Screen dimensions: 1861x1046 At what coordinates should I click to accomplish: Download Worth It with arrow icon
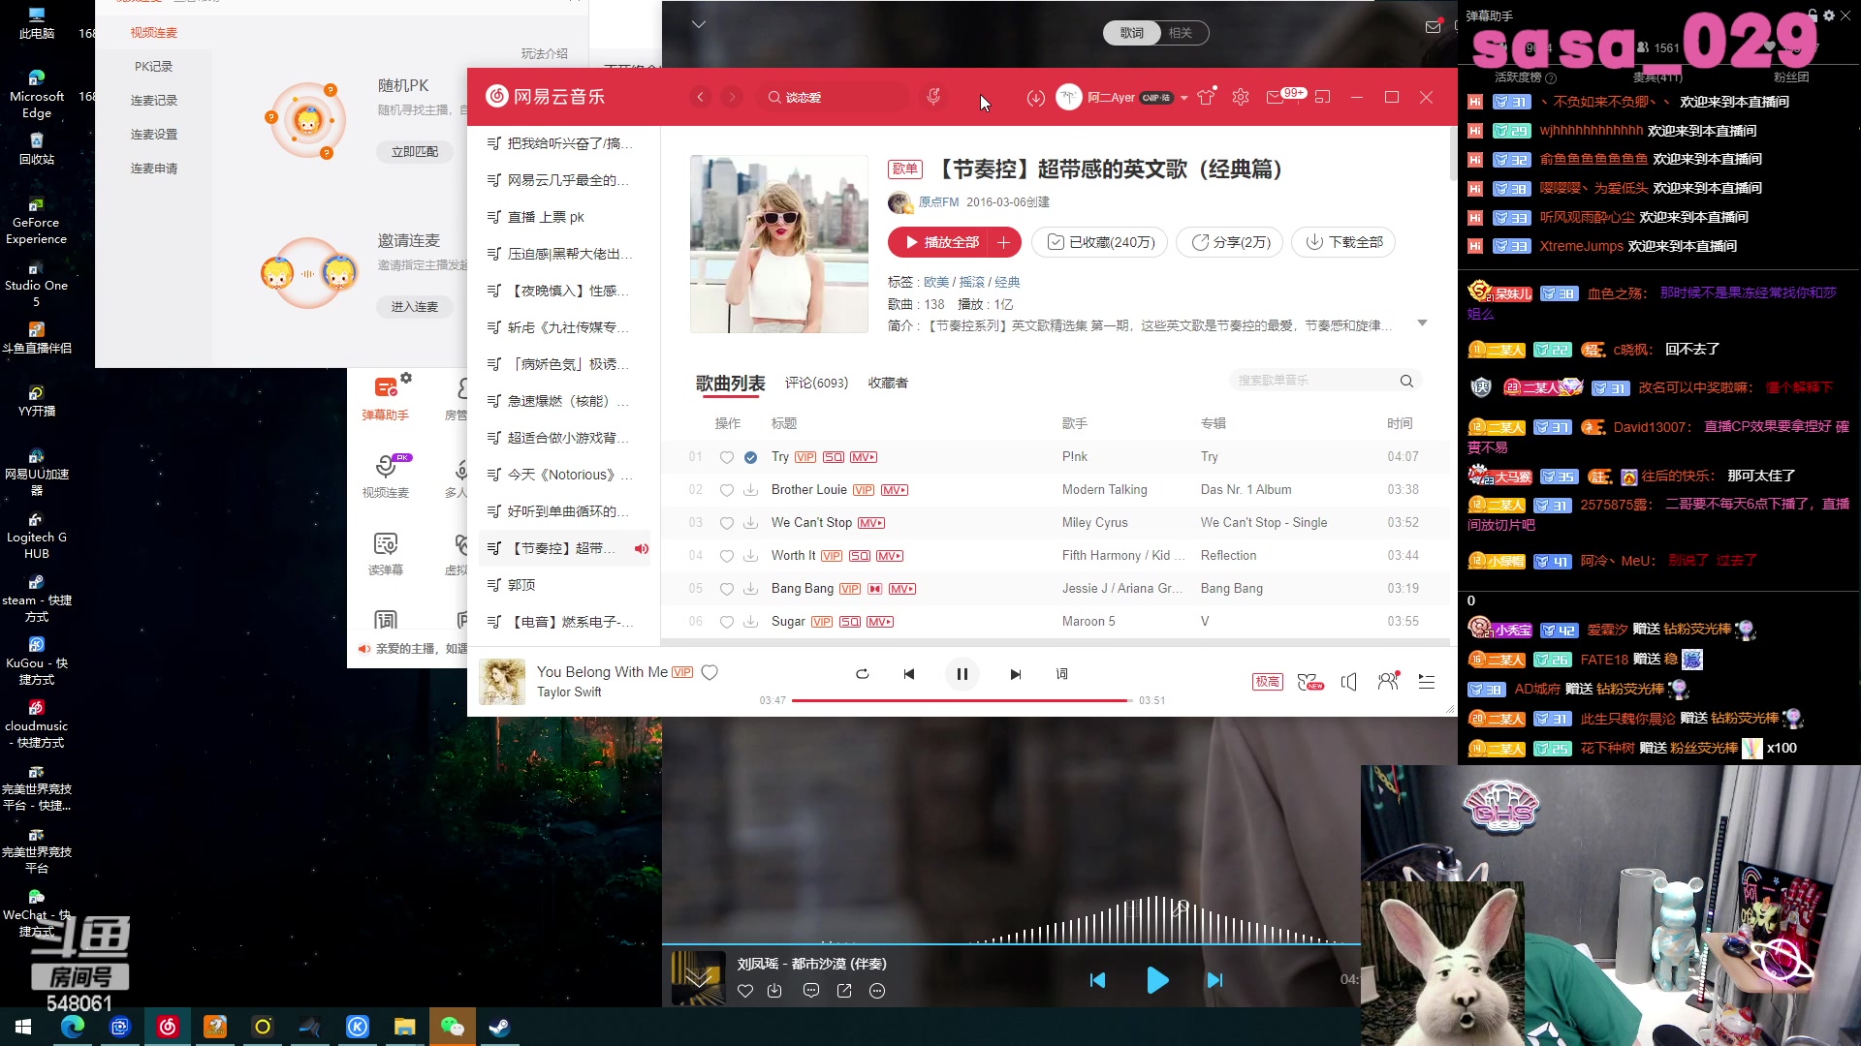click(x=750, y=556)
